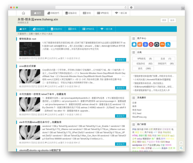
Task: Open the 文章排序 sort dropdown
Action: pyautogui.click(x=22, y=34)
